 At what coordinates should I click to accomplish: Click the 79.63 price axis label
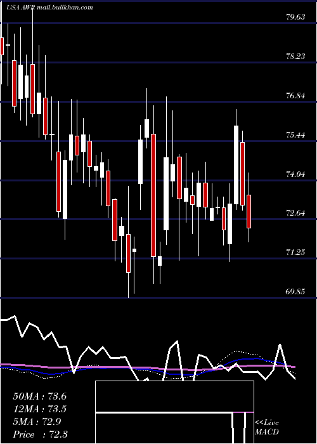coord(295,17)
